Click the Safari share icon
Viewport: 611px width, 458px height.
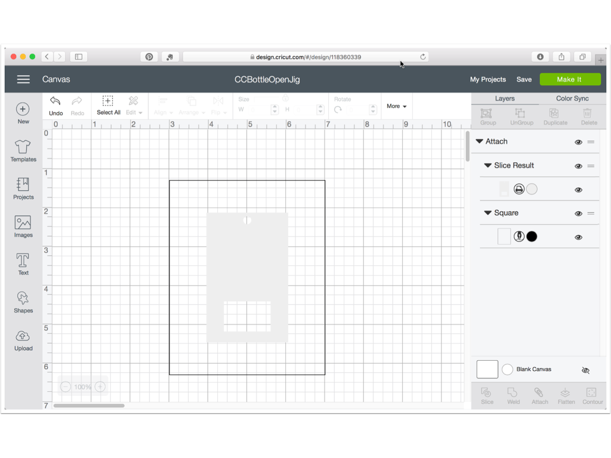(561, 57)
